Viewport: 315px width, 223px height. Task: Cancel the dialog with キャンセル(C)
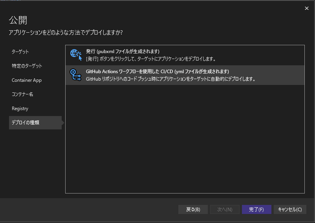(290, 210)
